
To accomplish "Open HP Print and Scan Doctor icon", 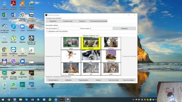I will [5, 28].
